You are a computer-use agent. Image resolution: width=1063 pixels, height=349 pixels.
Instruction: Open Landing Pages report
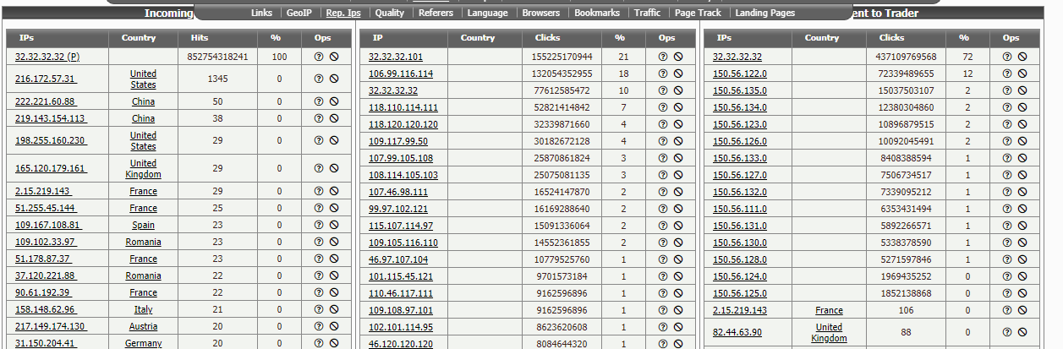tap(765, 13)
